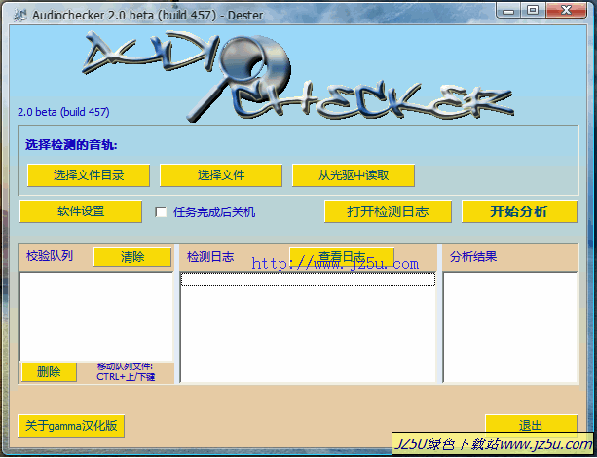Open 软件设置 software settings

[81, 211]
